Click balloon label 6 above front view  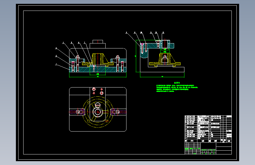tap(79, 43)
